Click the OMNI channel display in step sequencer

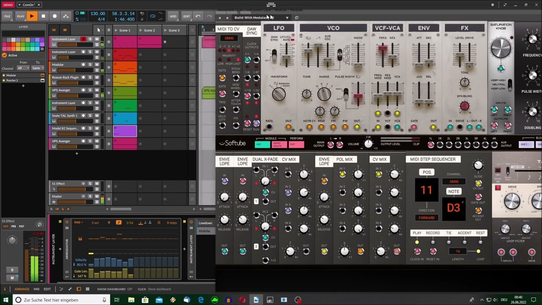click(x=454, y=181)
